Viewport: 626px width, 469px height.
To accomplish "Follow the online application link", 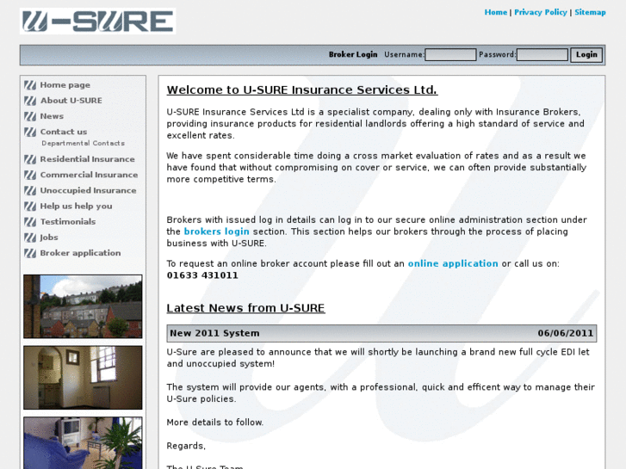I will pos(453,264).
